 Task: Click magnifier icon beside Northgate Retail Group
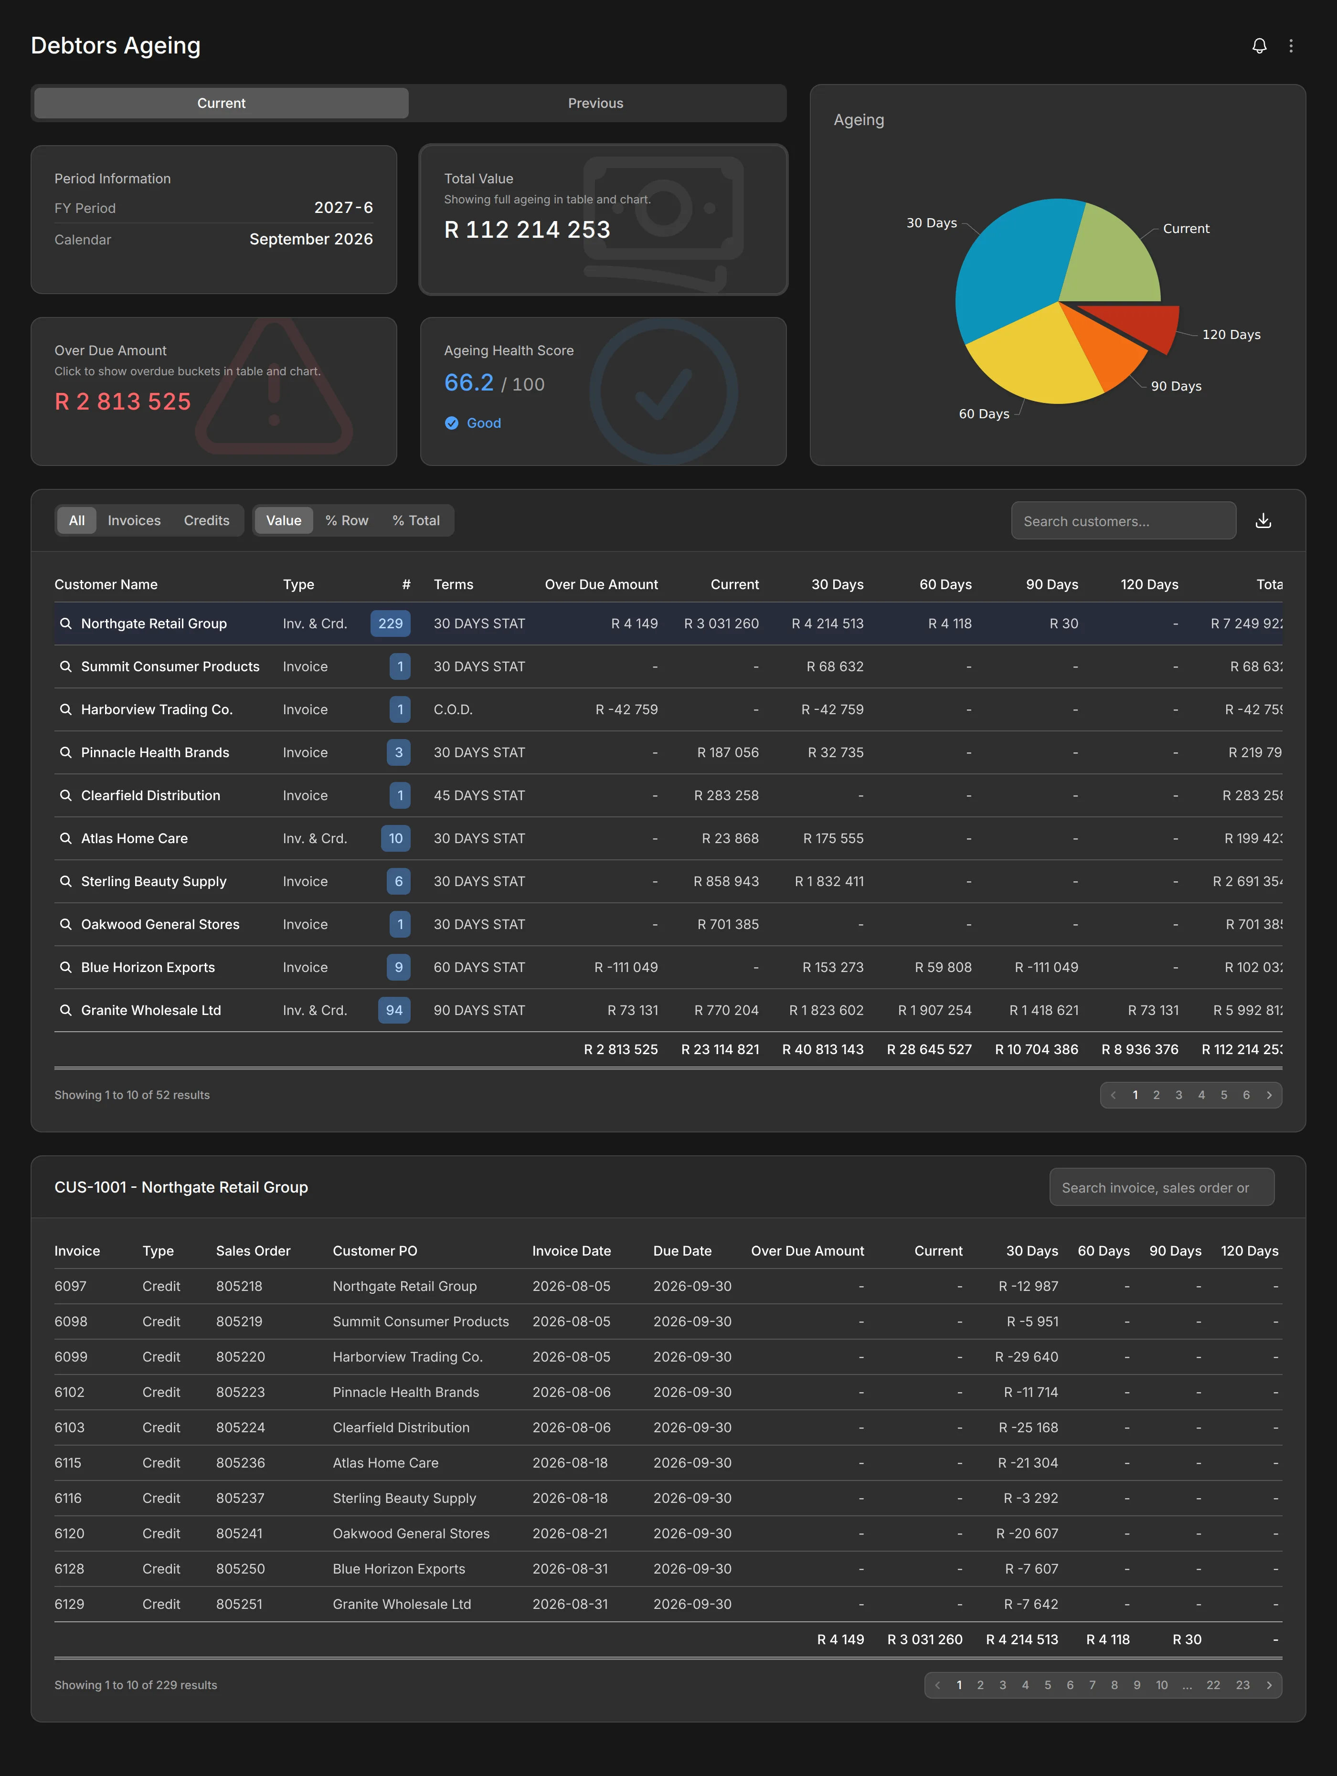[x=66, y=624]
